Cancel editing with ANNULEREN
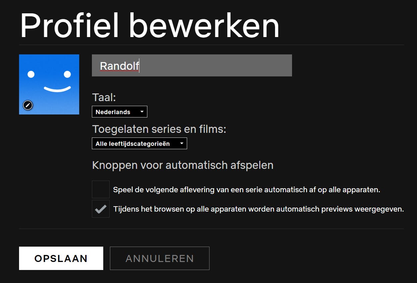Image resolution: width=417 pixels, height=283 pixels. click(160, 258)
